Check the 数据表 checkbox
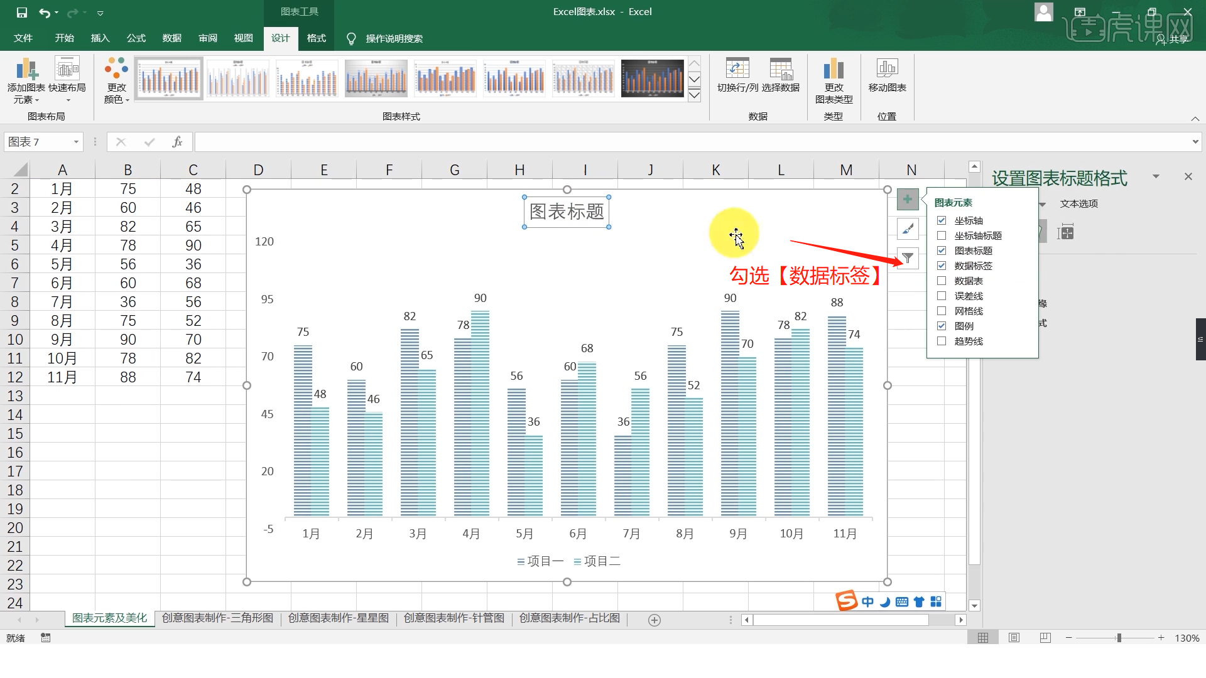The image size is (1206, 678). click(942, 281)
